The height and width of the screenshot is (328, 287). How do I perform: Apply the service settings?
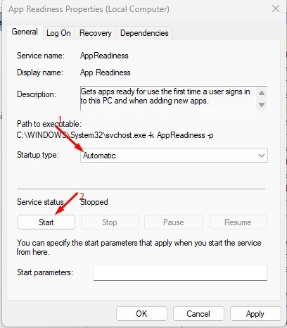(x=255, y=314)
